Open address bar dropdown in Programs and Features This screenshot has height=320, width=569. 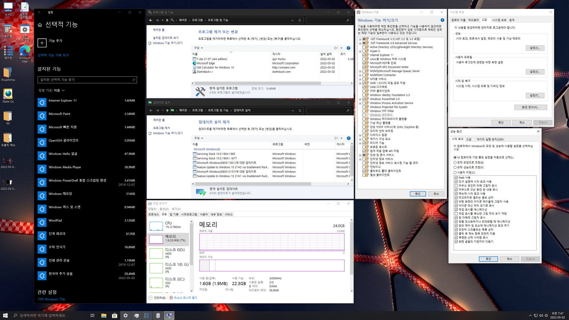coord(292,20)
